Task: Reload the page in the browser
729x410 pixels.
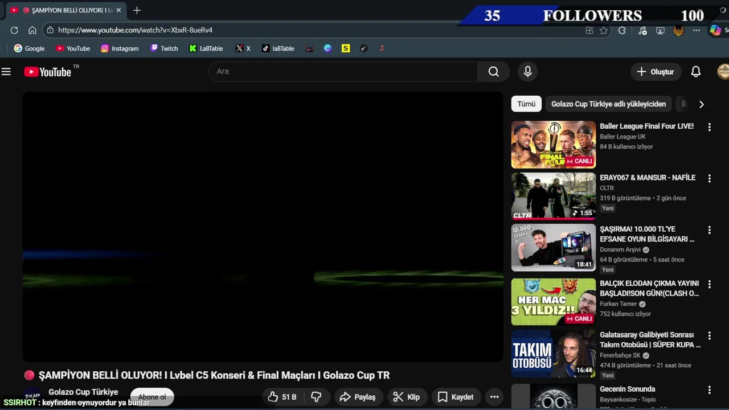Action: click(x=14, y=30)
